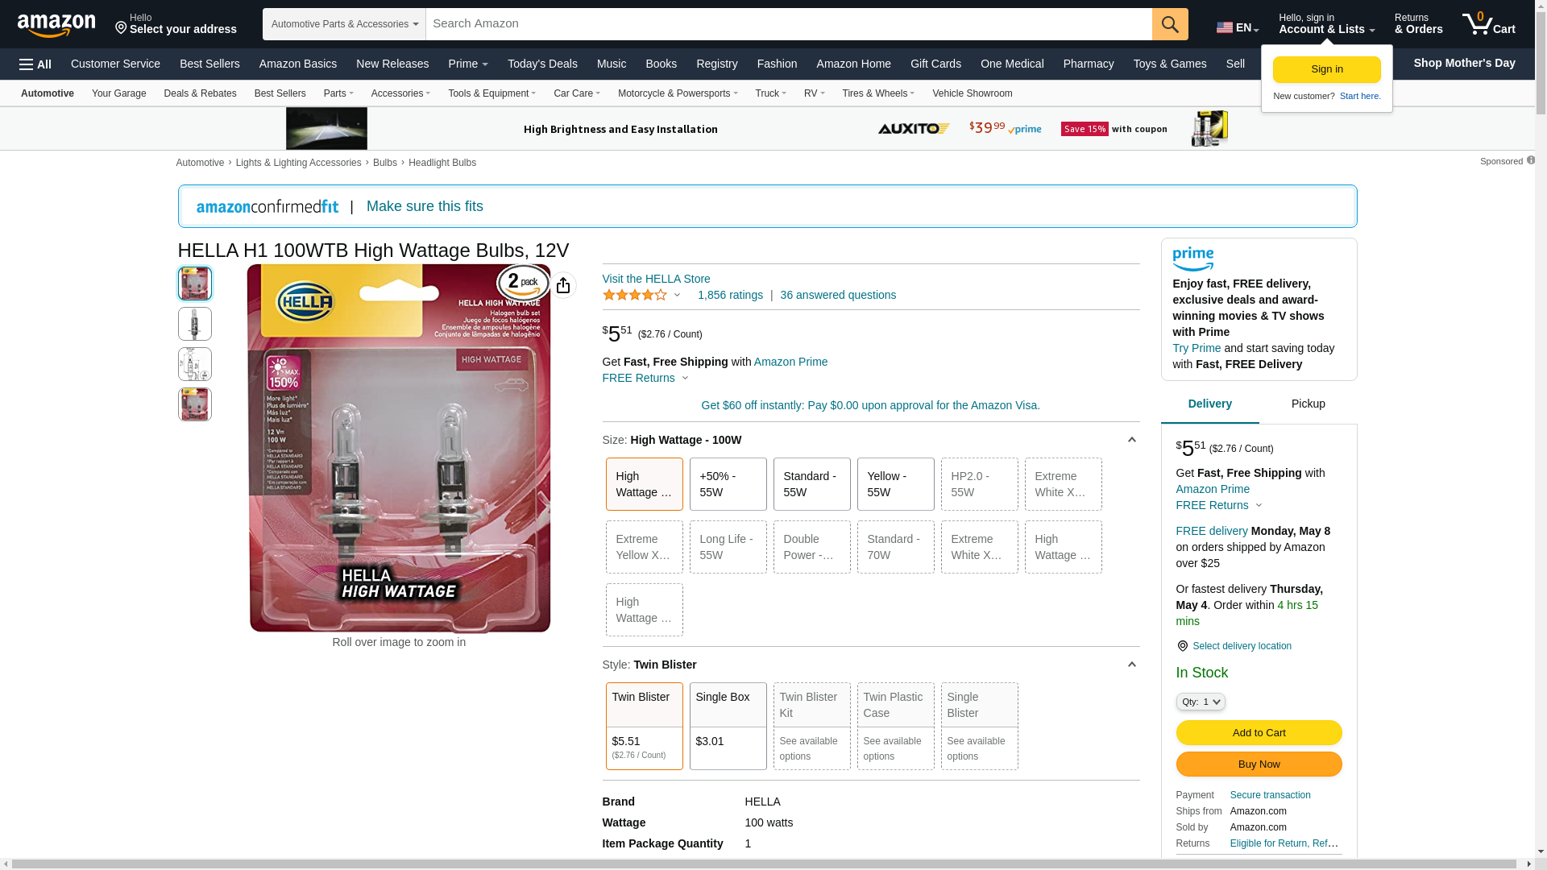
Task: Select the Twin Plastic Case style
Action: (896, 726)
